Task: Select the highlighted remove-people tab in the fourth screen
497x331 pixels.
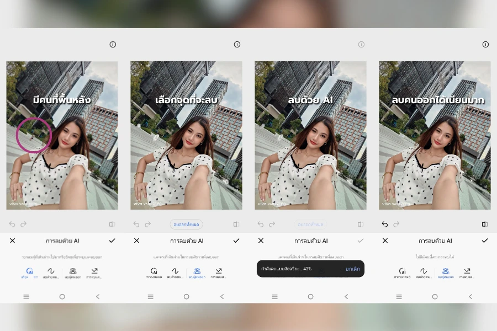Action: coord(446,271)
